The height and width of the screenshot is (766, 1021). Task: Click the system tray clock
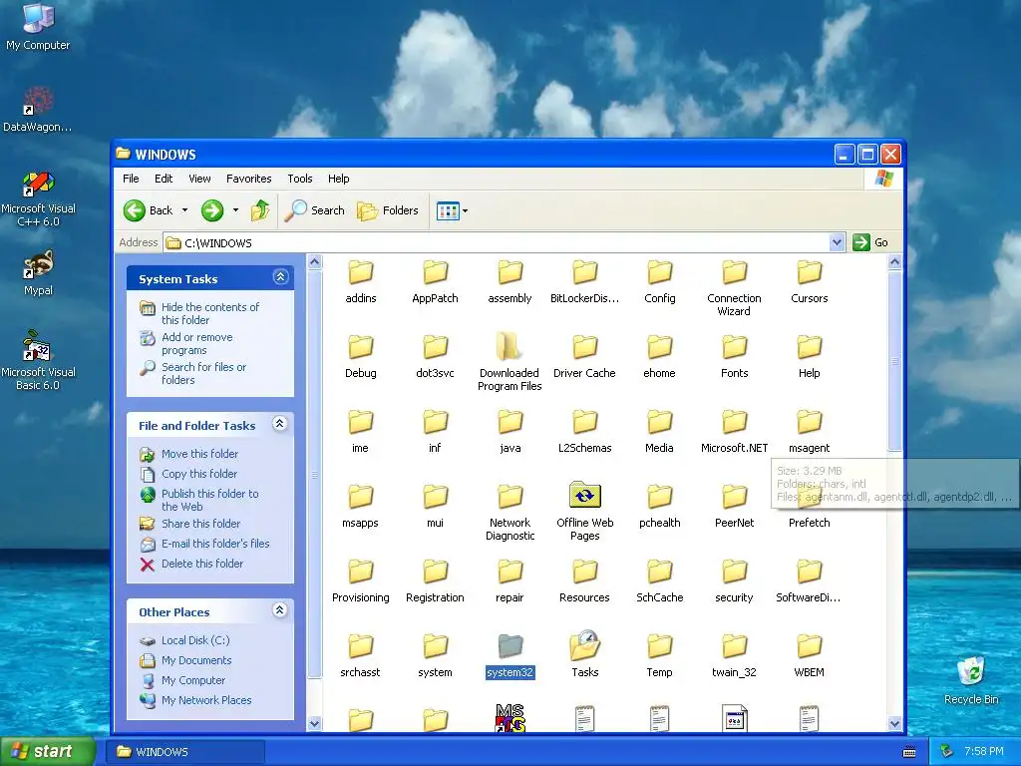coord(983,752)
